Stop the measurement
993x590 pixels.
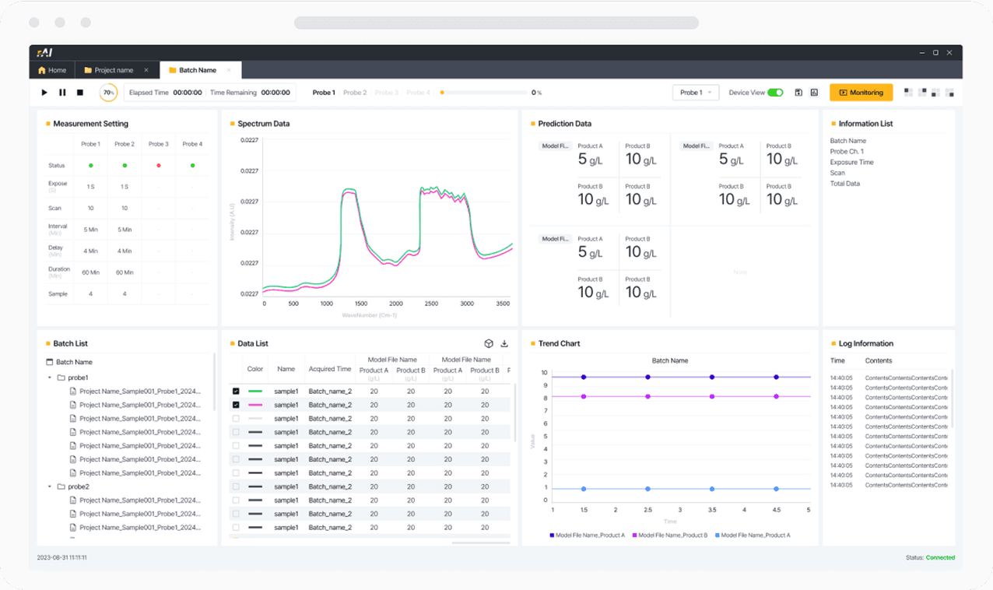(x=80, y=93)
